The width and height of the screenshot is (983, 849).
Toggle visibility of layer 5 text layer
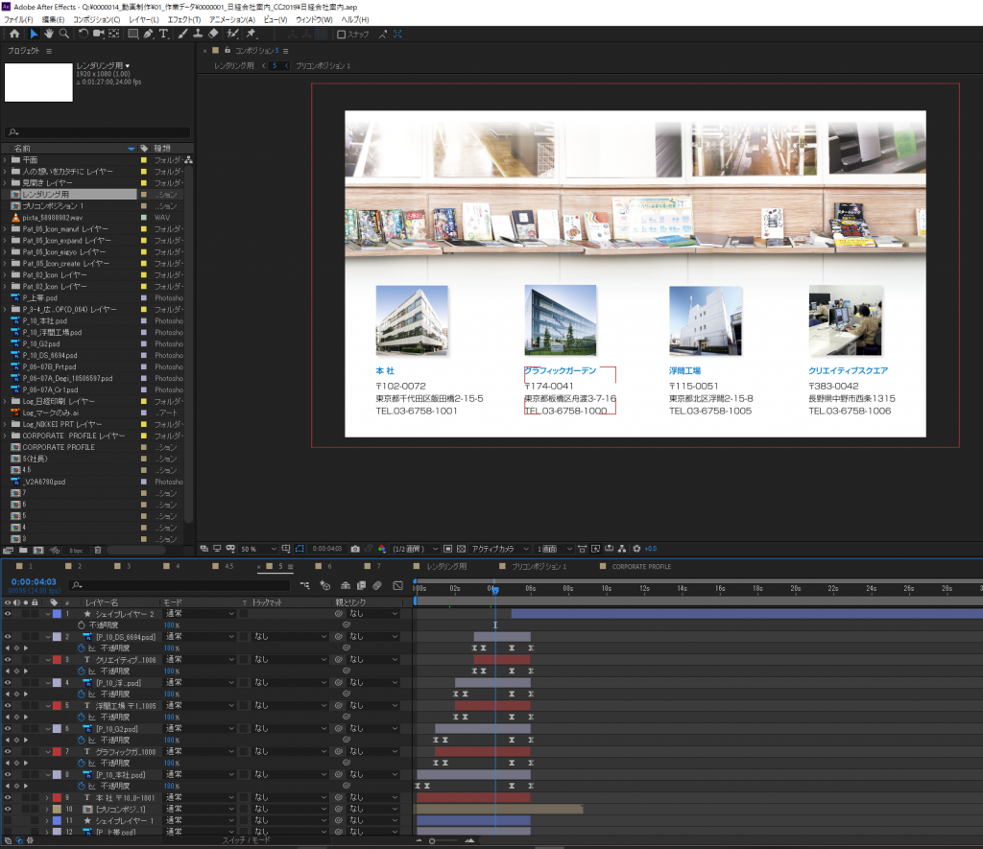click(8, 705)
